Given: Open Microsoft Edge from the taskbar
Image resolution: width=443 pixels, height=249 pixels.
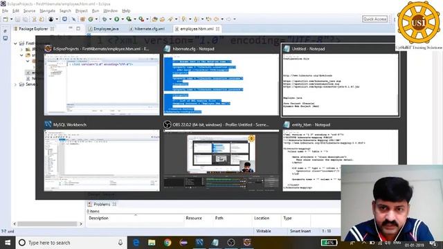Looking at the screenshot, I should tap(136, 243).
